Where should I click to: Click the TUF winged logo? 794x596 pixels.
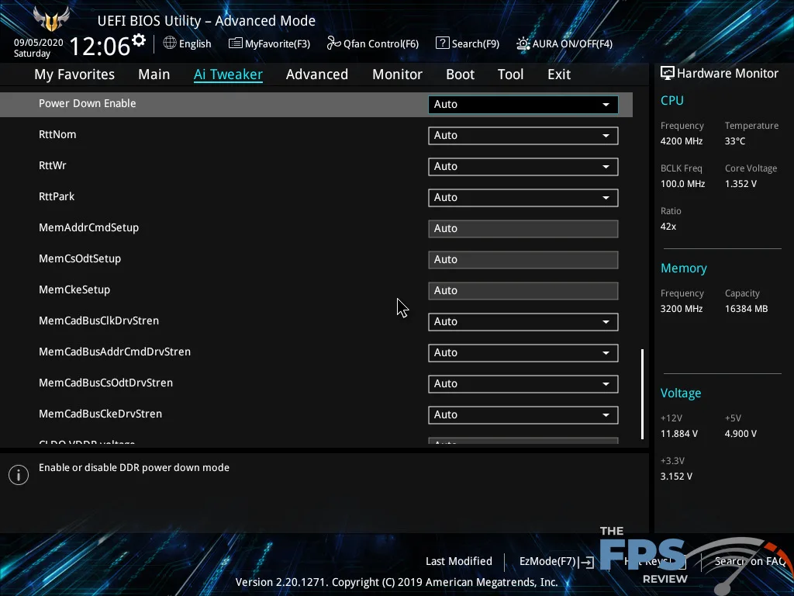(51, 19)
